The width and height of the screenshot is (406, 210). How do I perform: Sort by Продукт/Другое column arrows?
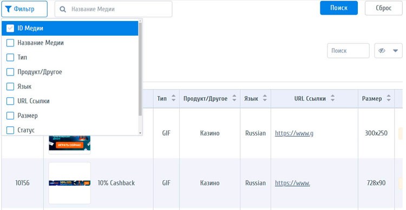[234, 98]
